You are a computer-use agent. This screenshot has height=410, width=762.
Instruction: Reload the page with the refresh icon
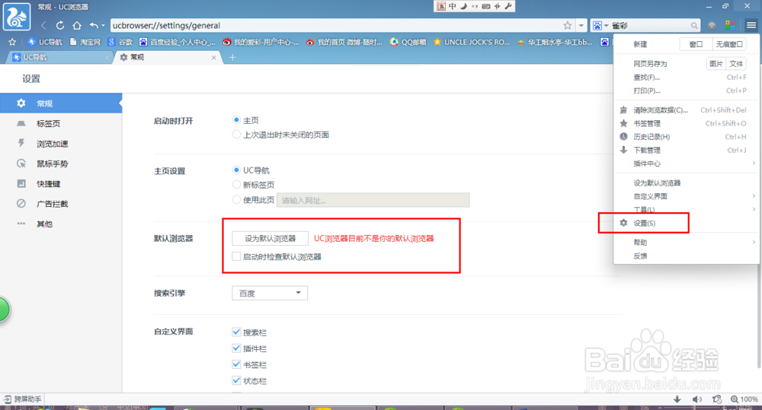60,25
